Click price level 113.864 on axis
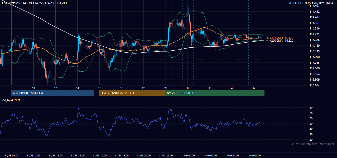 tap(314, 85)
